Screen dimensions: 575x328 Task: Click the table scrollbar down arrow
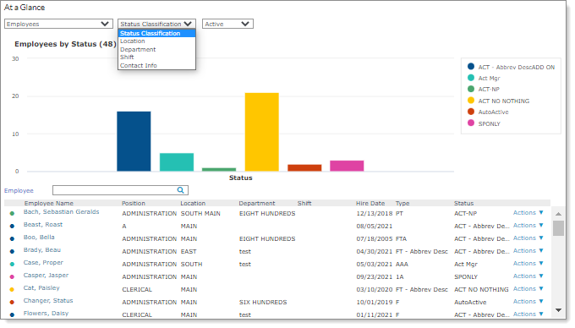(558, 310)
